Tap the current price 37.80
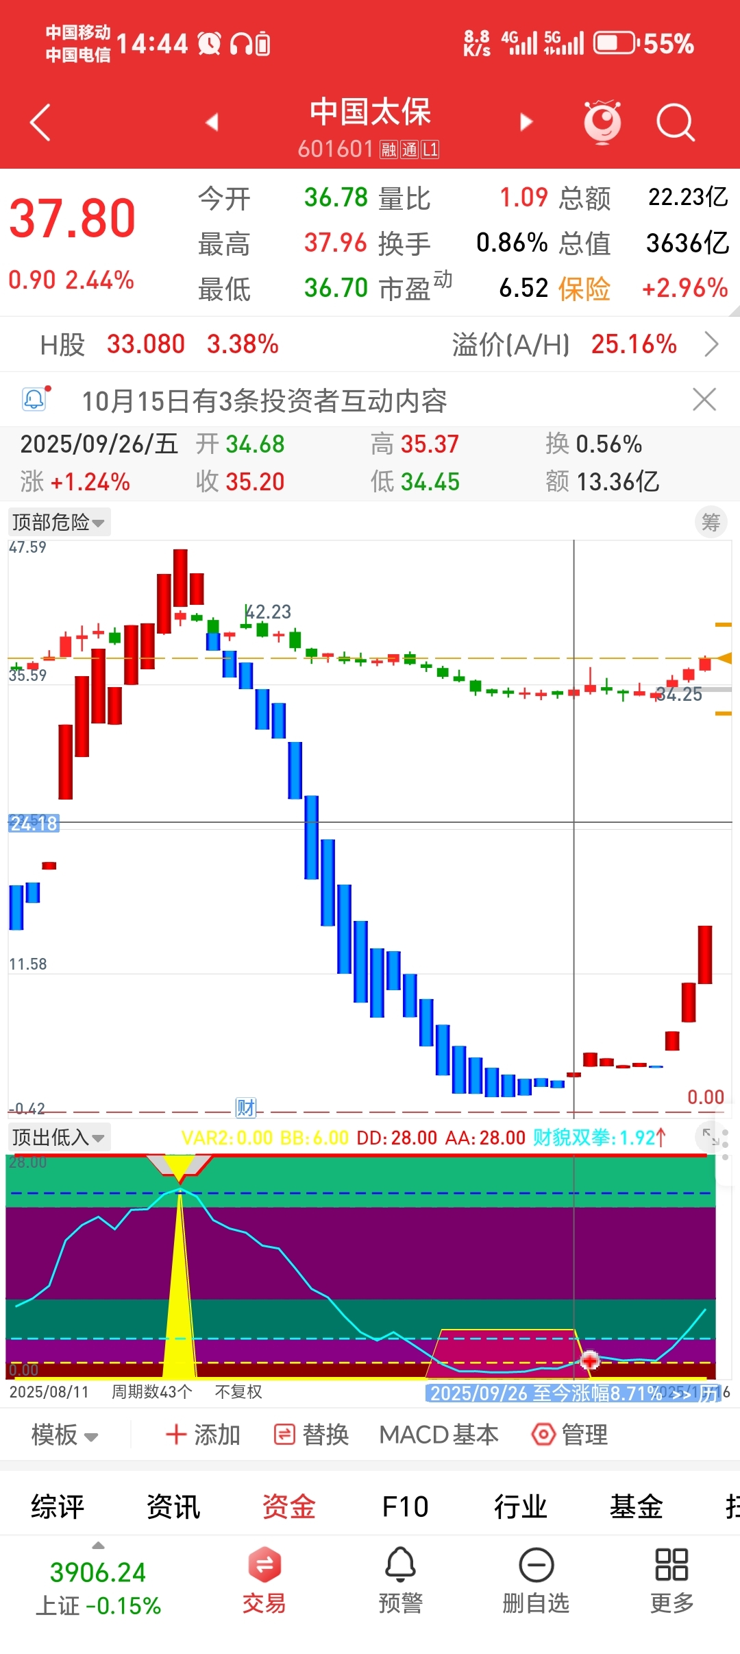Viewport: 740px width, 1654px height. tap(73, 219)
